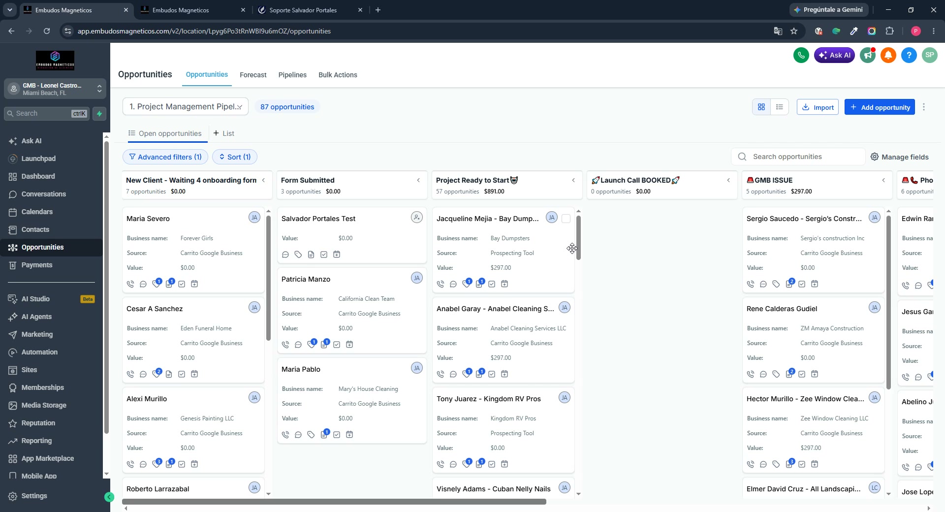Open the blue help question mark icon
Viewport: 945px width, 512px height.
point(909,55)
